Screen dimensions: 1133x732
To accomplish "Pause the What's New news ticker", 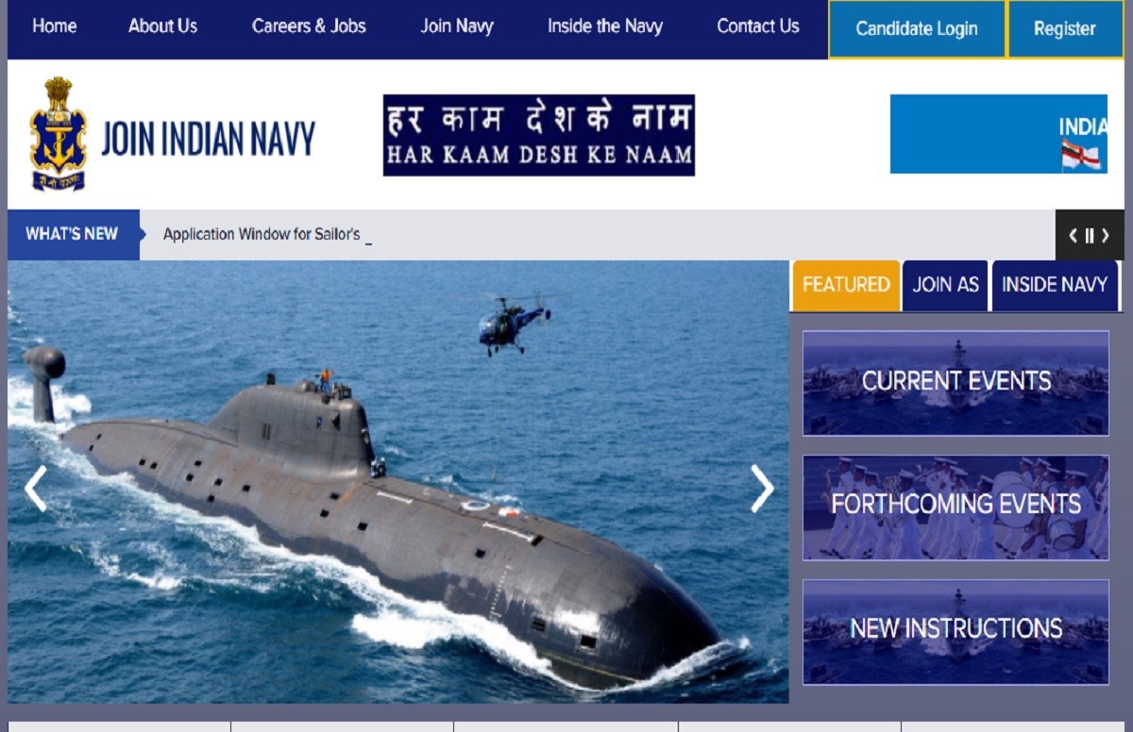I will 1089,236.
